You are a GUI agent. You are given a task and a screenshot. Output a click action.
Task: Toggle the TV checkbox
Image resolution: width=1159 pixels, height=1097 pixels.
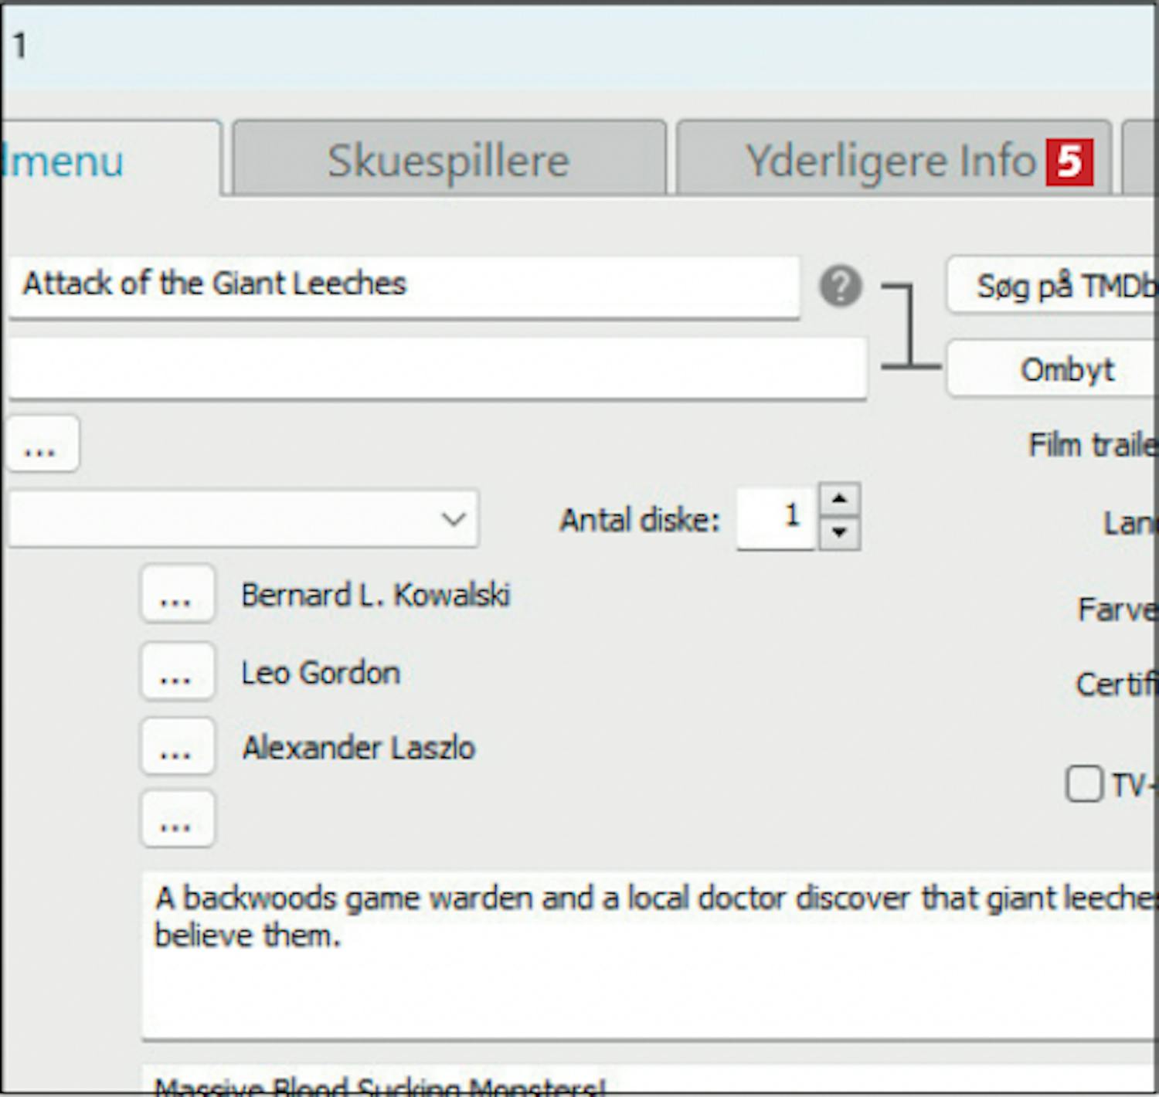click(x=1084, y=785)
